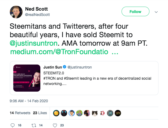Viewport: 168px width, 128px height.
Task: Like the tweet with heart icon
Action: 55,125
